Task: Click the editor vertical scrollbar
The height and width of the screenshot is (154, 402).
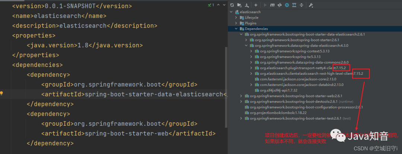Action: 226,87
